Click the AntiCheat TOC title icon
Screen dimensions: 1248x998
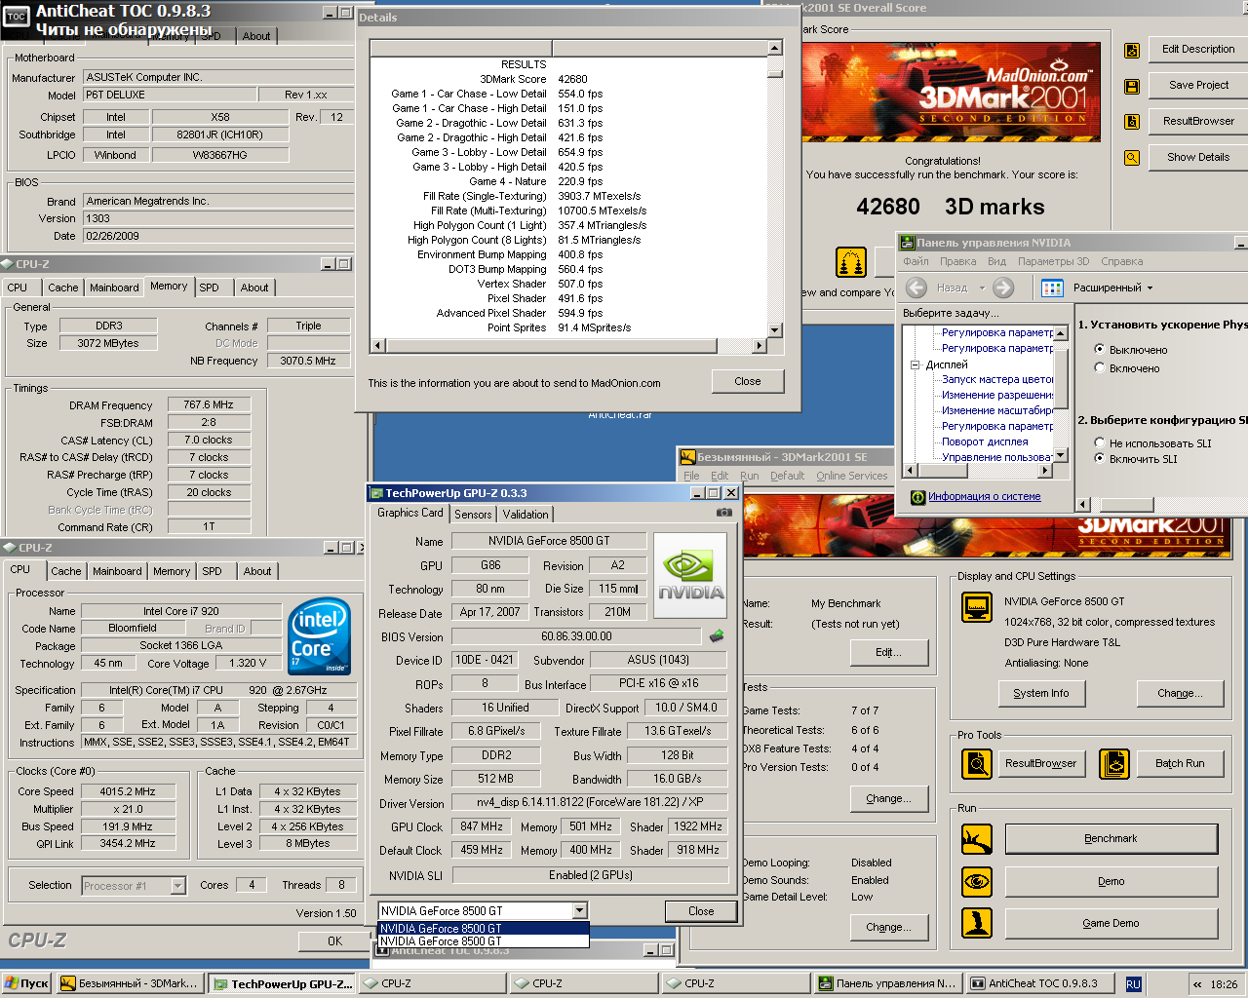pyautogui.click(x=17, y=17)
